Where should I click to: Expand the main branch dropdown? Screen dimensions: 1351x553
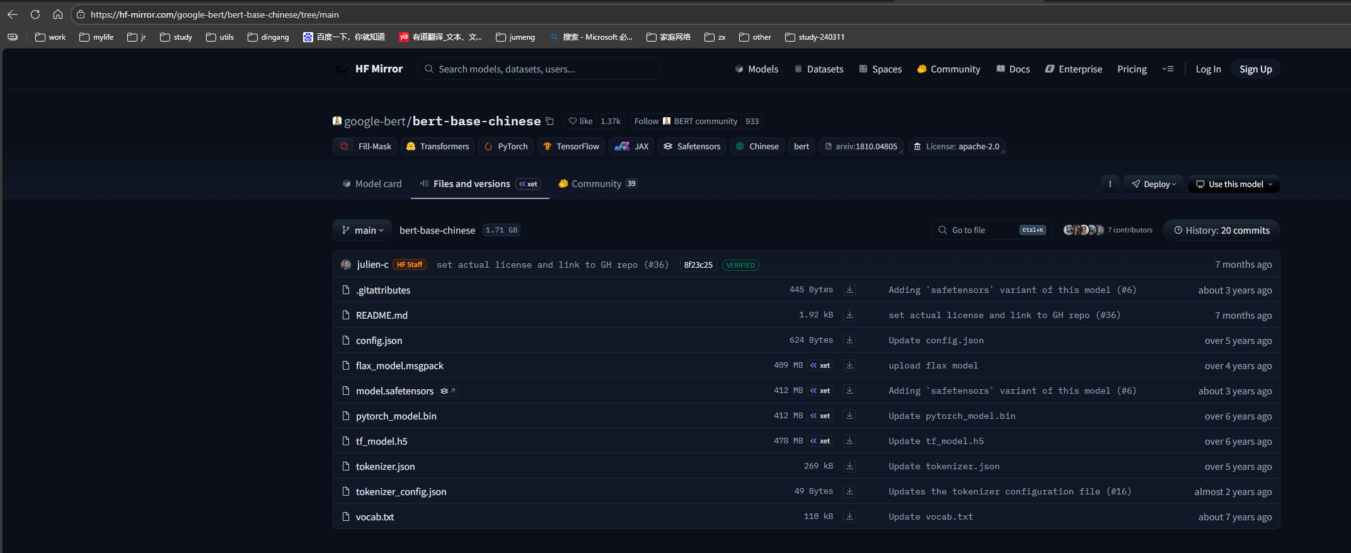(362, 231)
